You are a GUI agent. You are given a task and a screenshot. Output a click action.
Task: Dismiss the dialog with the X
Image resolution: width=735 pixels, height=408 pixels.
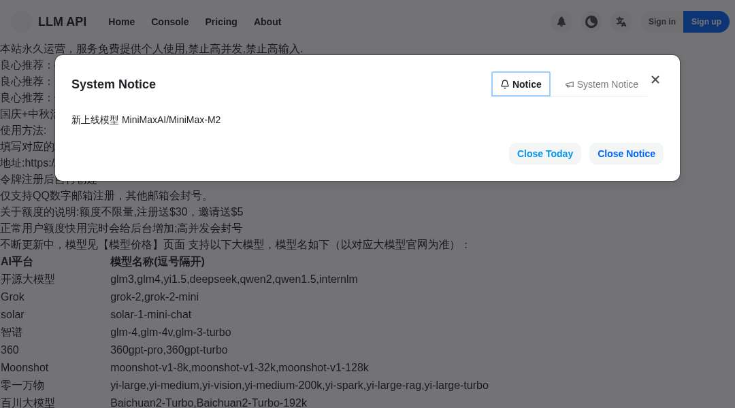click(x=655, y=80)
